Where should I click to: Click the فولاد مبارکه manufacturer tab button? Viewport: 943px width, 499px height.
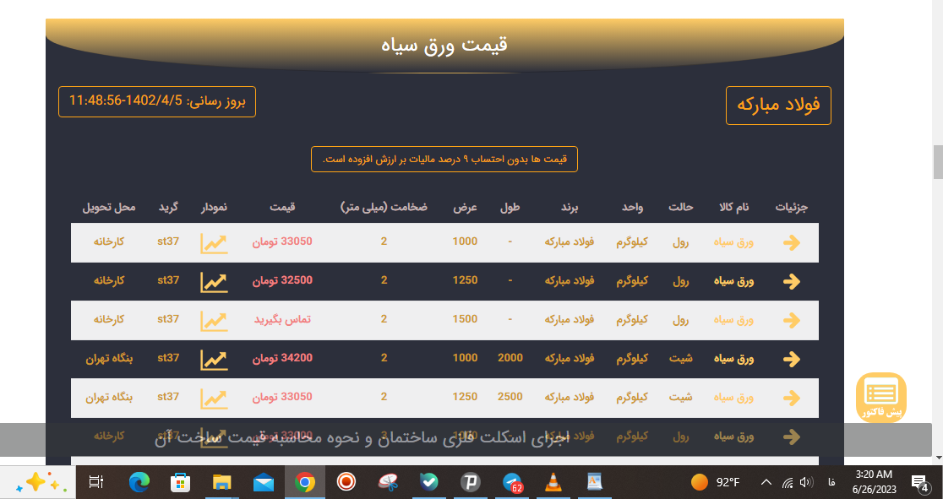point(778,106)
